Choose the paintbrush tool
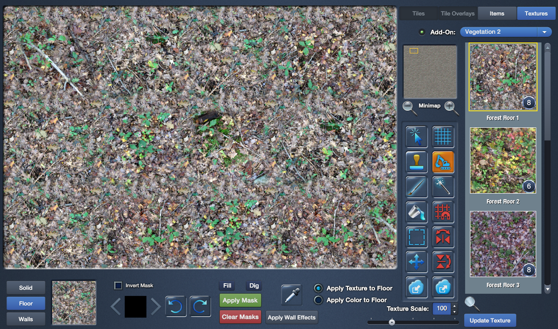 (416, 187)
